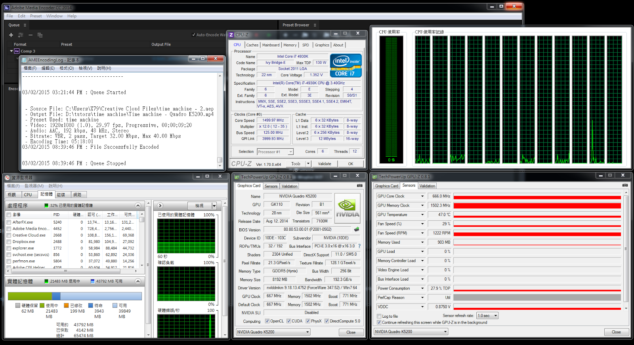Enable the Log to file checkbox
This screenshot has height=345, width=634.
(379, 316)
